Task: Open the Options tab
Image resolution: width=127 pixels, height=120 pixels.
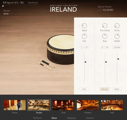Action: click(x=90, y=118)
